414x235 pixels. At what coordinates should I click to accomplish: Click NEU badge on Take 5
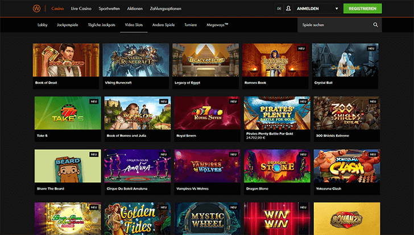[94, 102]
